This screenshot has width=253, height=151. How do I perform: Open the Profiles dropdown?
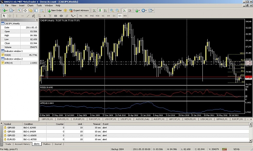click(x=12, y=10)
